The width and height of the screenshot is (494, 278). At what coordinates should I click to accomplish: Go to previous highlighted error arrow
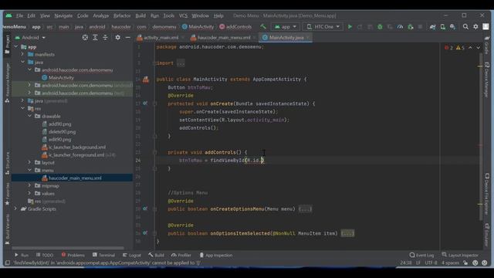(470, 48)
